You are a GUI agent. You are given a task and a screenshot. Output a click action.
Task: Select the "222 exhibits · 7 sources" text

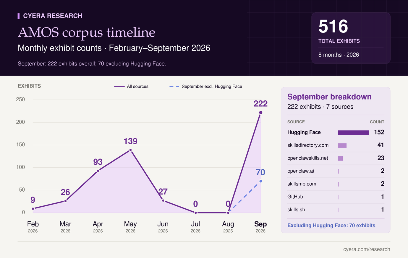320,107
